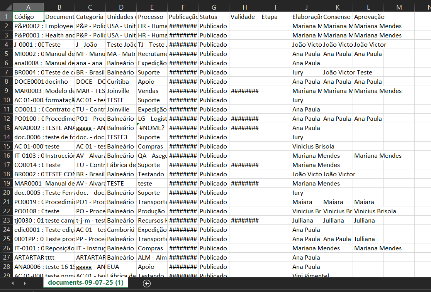
Task: Select the 'ALM - Alm' process cell
Action: pos(152,258)
